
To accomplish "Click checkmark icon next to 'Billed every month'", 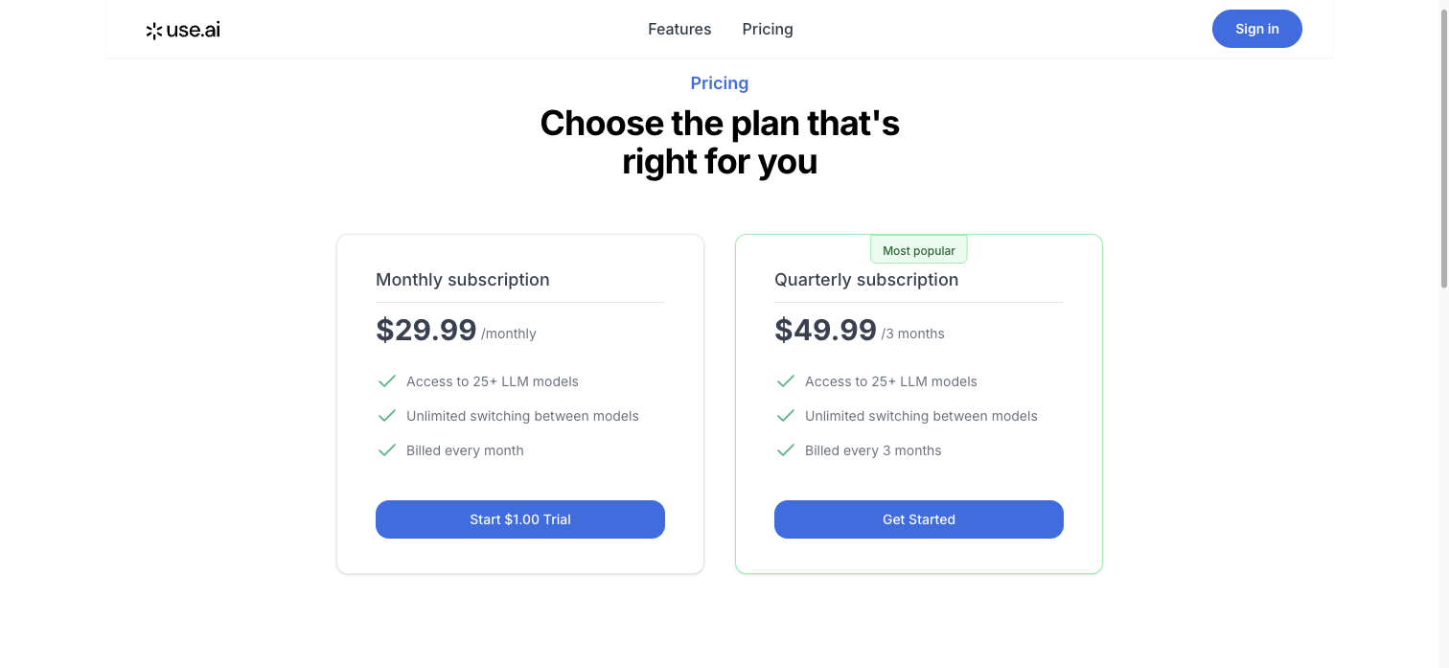I will click(x=387, y=450).
